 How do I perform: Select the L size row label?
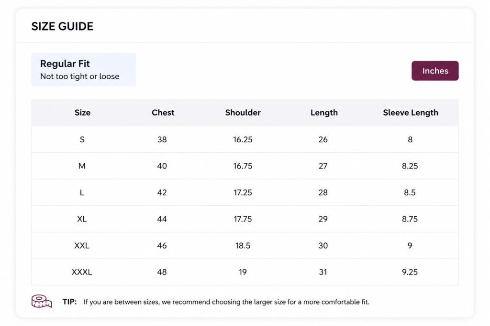pos(82,192)
